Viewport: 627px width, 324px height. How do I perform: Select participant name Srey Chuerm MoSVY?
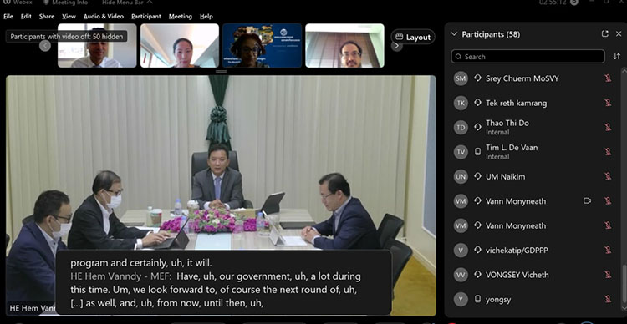pyautogui.click(x=522, y=78)
